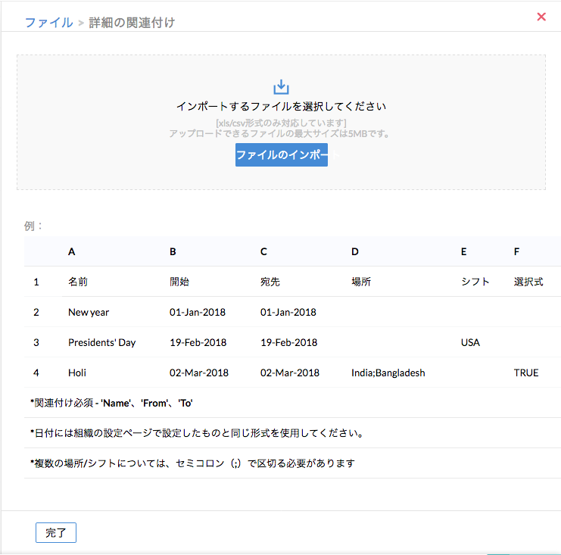Image resolution: width=561 pixels, height=555 pixels.
Task: Click the USA shift cell
Action: 470,342
